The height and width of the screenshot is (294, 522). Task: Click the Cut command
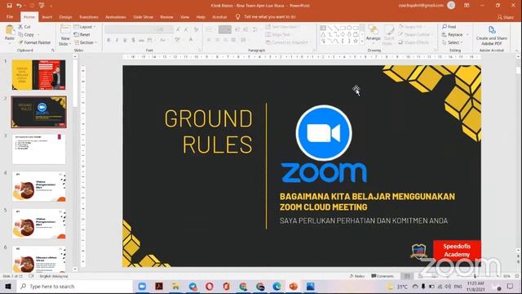(24, 27)
